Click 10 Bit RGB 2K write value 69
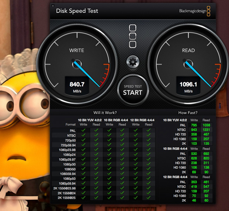The height and width of the screenshot is (211, 229). coord(194,172)
